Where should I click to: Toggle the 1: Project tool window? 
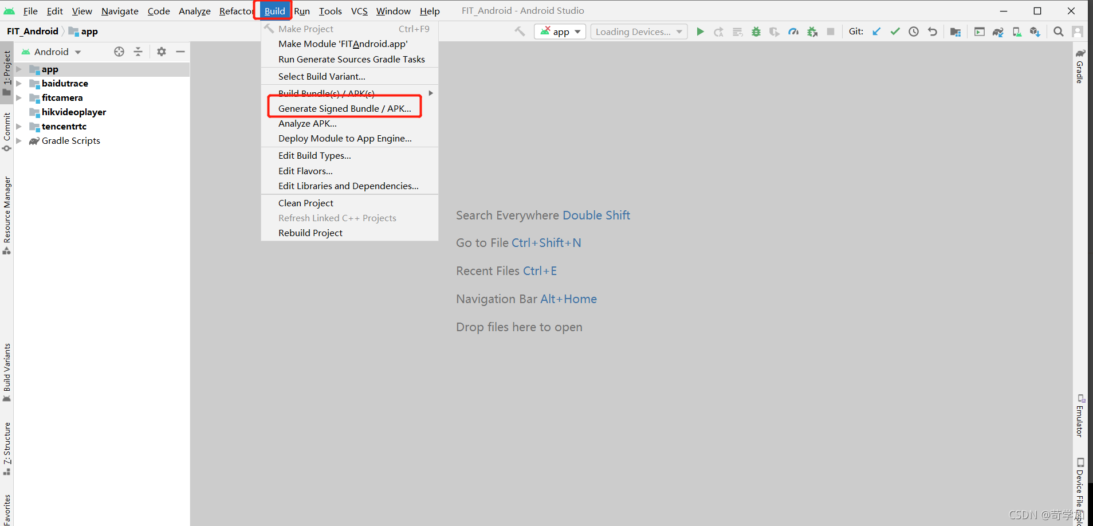(7, 73)
